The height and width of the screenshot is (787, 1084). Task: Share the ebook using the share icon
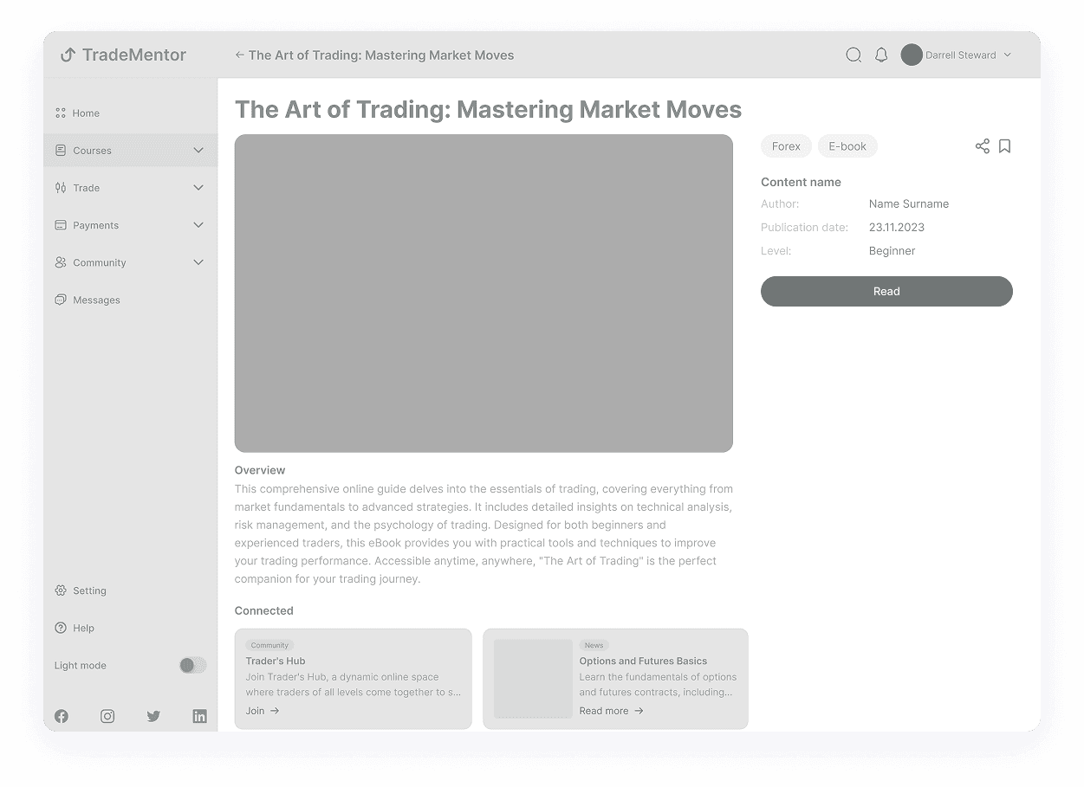point(982,145)
